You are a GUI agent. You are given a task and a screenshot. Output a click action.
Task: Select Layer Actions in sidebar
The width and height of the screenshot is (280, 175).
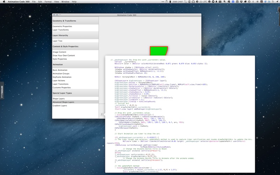coord(75,80)
